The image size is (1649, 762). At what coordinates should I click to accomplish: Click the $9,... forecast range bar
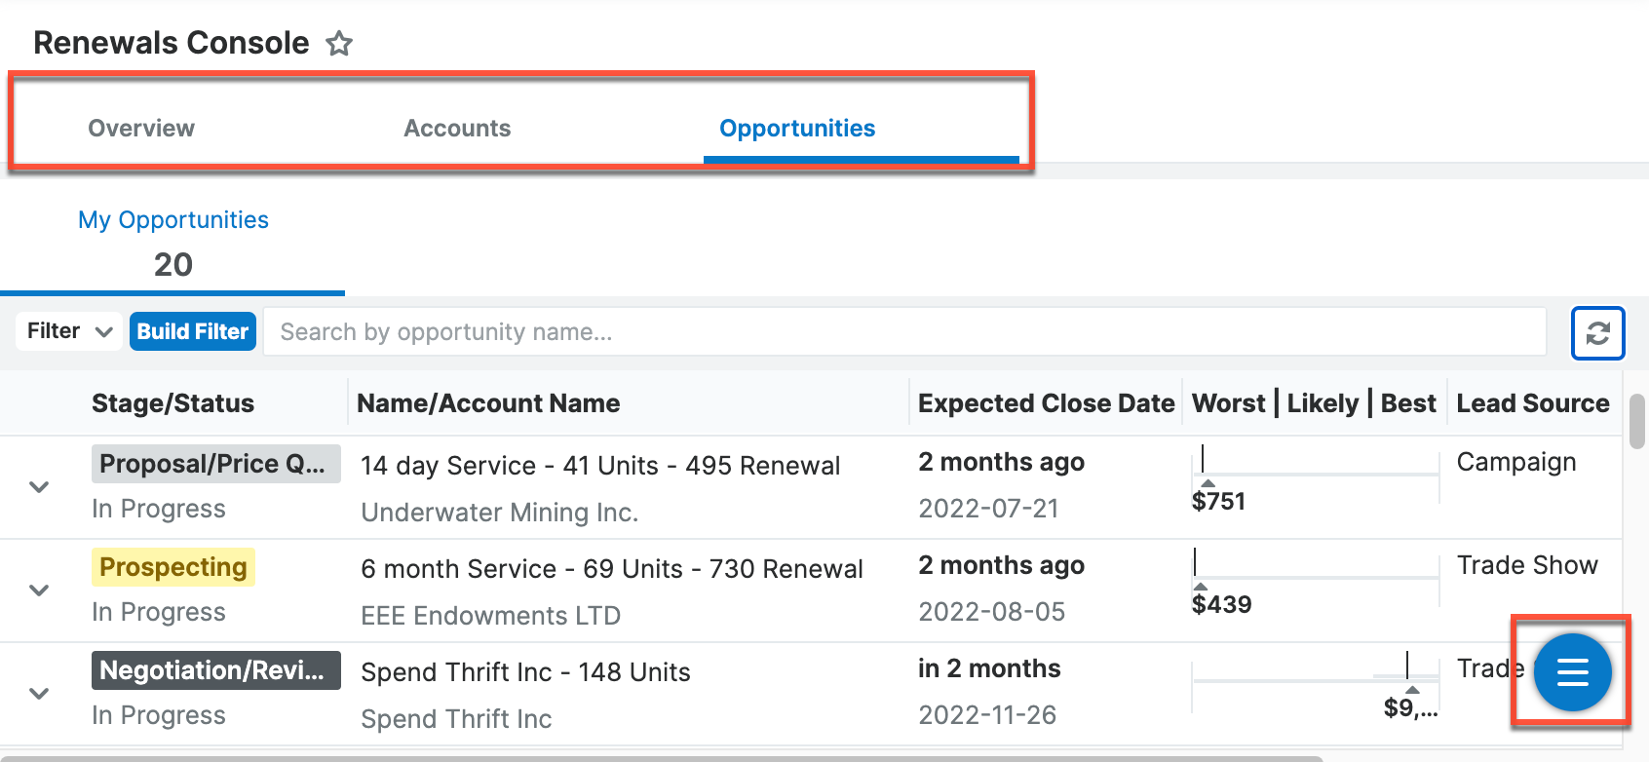pos(1316,679)
